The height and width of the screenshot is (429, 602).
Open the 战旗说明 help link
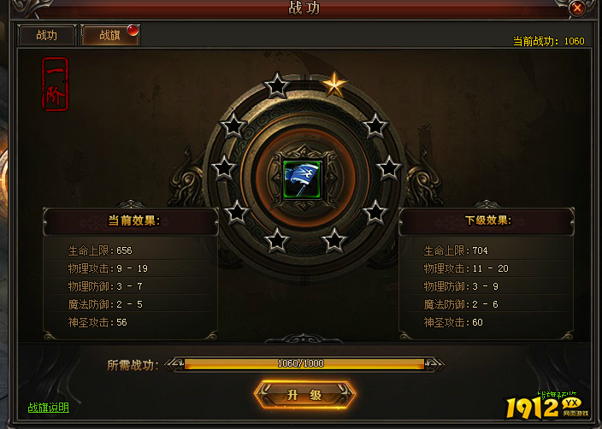click(x=49, y=408)
